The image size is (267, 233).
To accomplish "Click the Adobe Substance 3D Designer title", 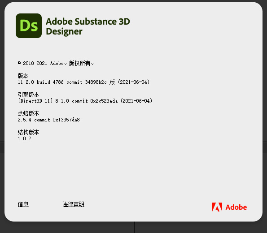I will point(88,26).
